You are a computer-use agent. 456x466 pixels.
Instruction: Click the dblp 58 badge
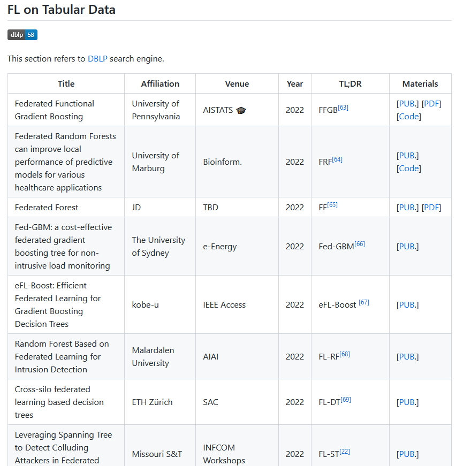tap(22, 35)
